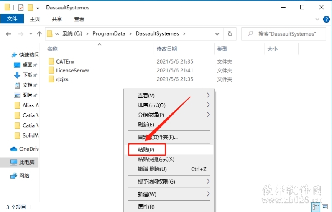Click CATEnv folder icon

pyautogui.click(x=51, y=61)
